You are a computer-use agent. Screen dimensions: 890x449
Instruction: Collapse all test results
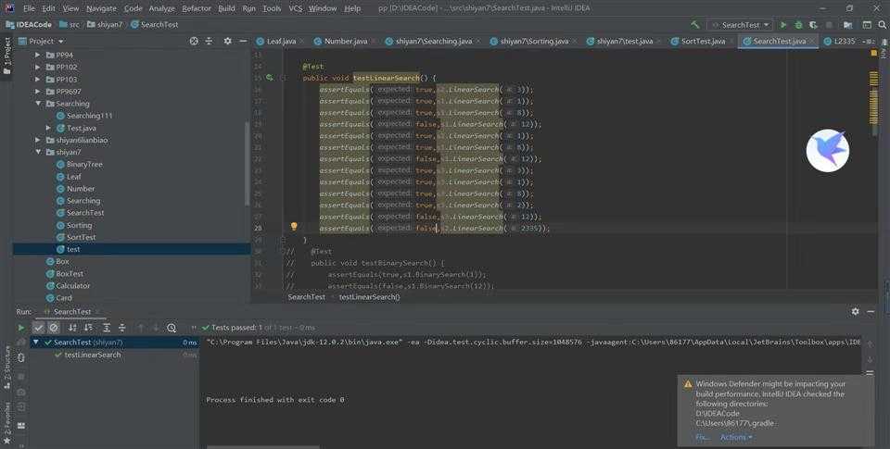(x=121, y=328)
